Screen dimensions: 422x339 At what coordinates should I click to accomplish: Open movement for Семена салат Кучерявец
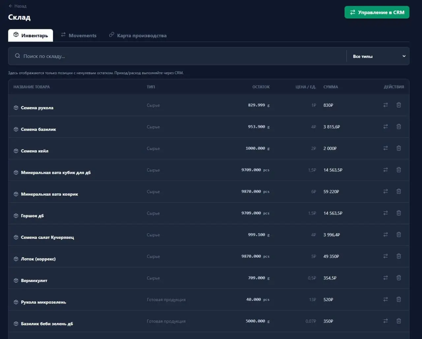point(385,235)
